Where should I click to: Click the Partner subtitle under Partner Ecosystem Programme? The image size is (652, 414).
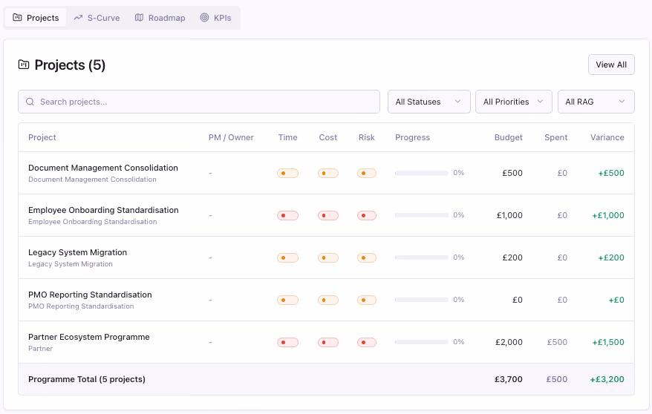click(40, 349)
